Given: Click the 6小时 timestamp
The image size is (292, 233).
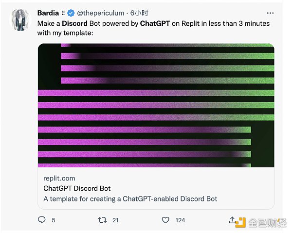Looking at the screenshot, I should coord(139,13).
